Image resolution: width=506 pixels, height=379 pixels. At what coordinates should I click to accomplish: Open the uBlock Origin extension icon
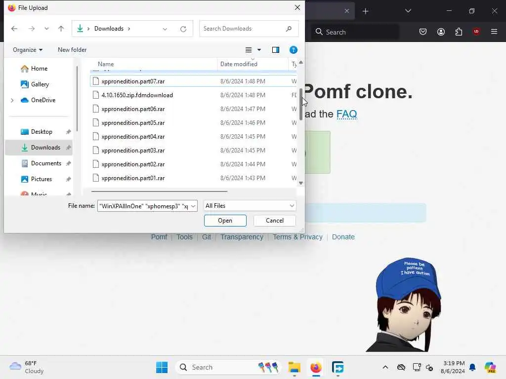click(x=476, y=32)
